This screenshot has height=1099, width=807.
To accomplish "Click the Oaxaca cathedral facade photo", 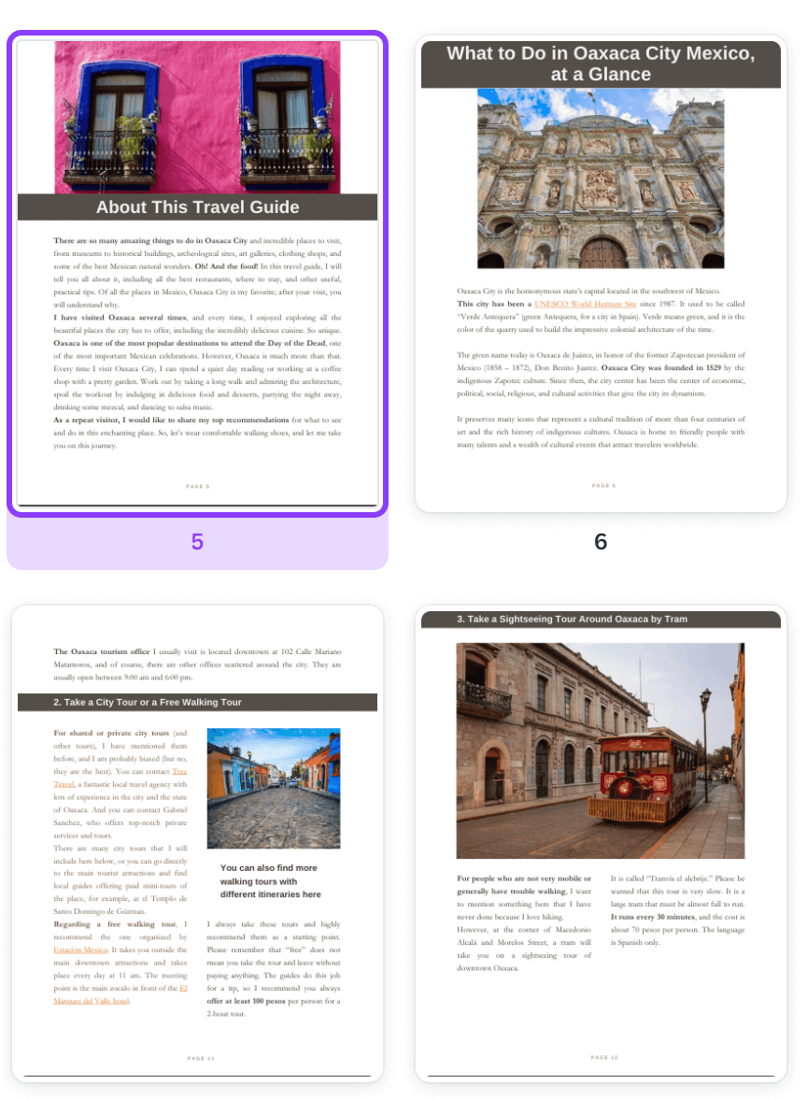I will click(601, 178).
